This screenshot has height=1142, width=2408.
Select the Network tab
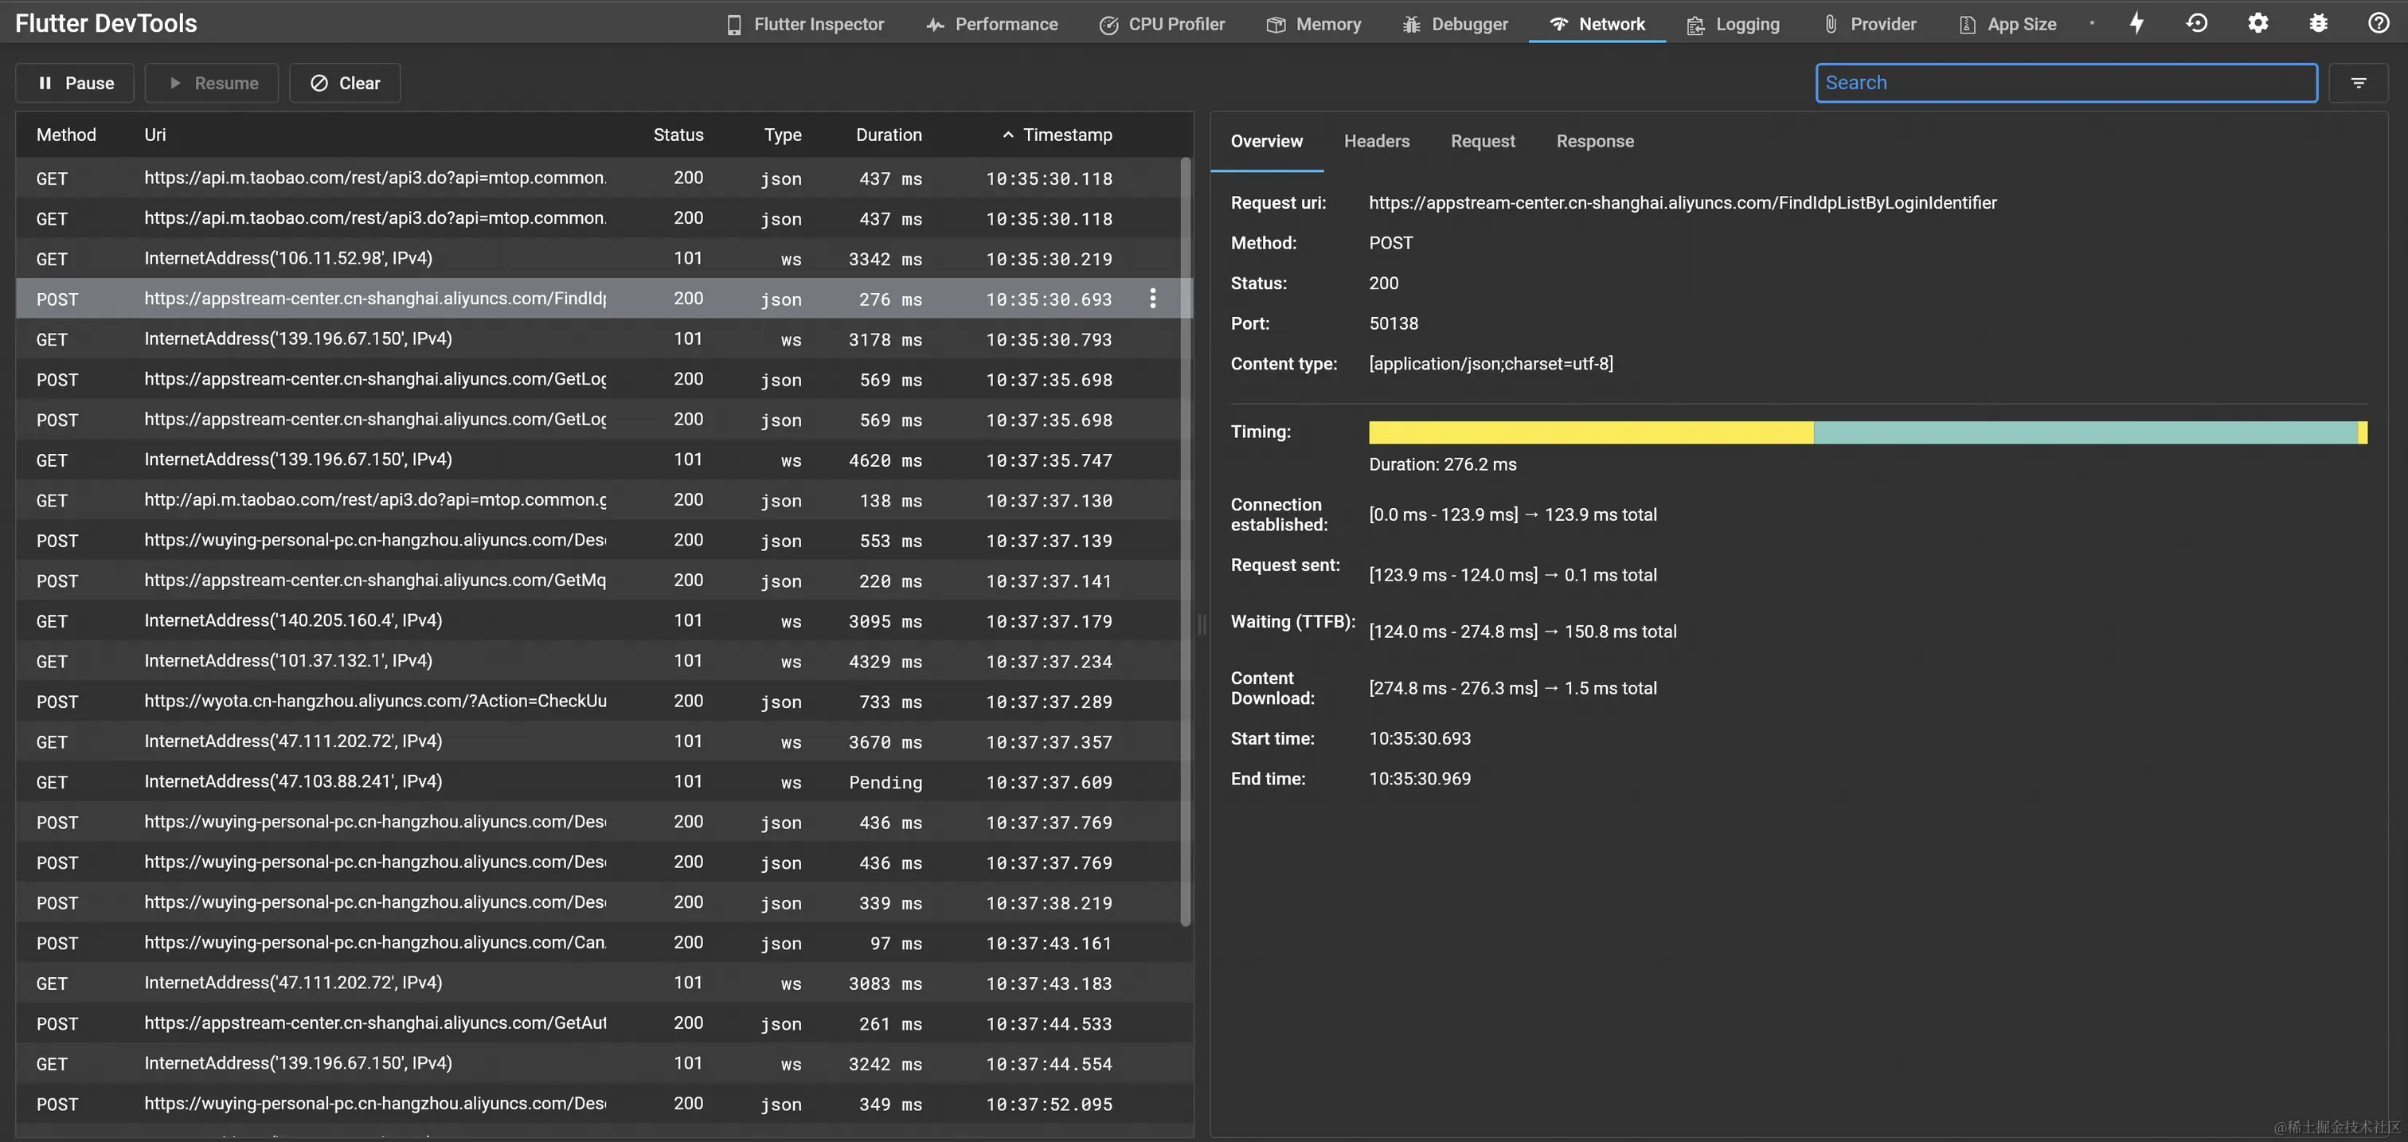tap(1597, 25)
